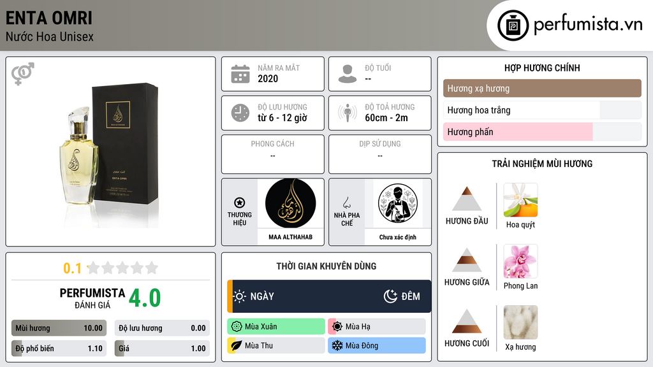Image resolution: width=653 pixels, height=367 pixels.
Task: Click the green Perfumista score 4.0
Action: pos(145,298)
